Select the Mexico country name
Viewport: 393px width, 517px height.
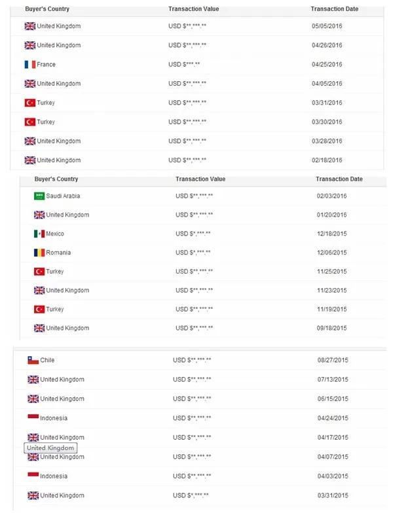click(x=55, y=234)
